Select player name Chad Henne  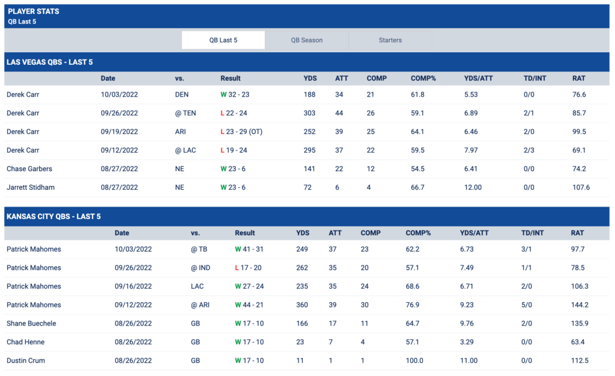[25, 342]
